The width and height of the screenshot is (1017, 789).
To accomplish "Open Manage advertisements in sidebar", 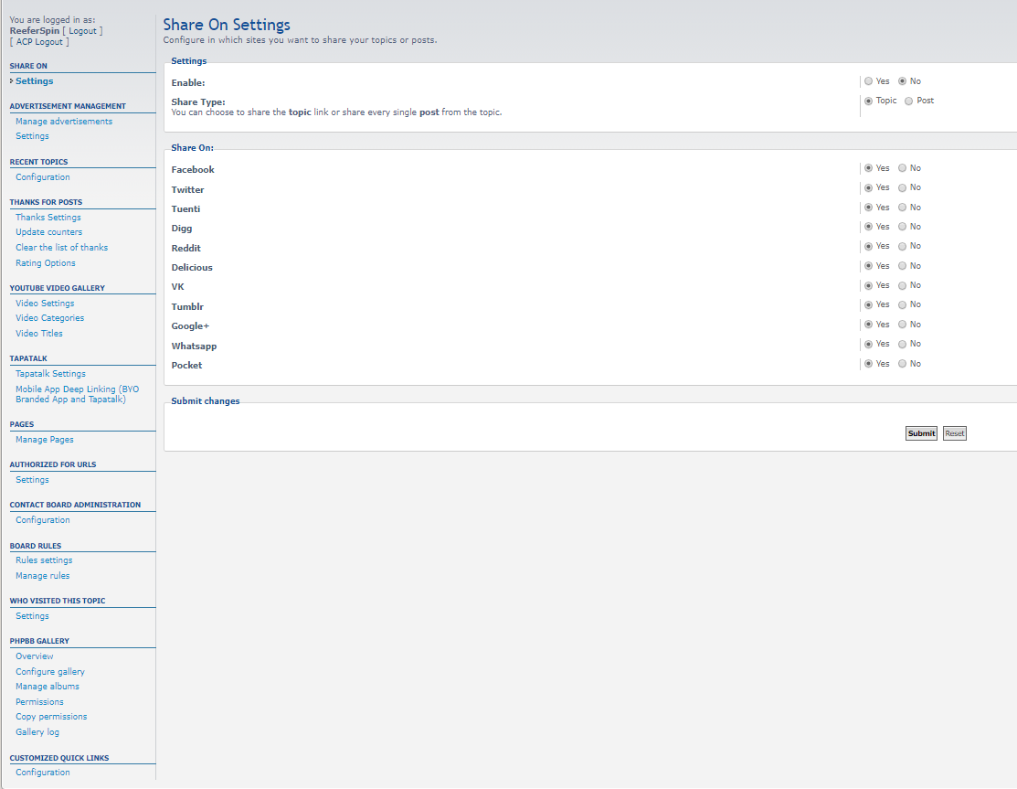I will 64,122.
